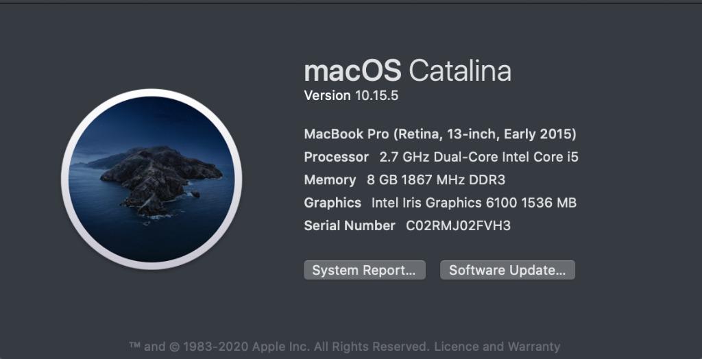Click the Version 10.15.5 text
Viewport: 702px width, 359px height.
pyautogui.click(x=351, y=95)
